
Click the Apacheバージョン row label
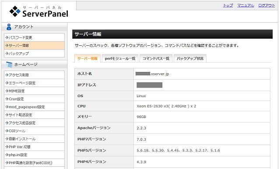(x=94, y=128)
